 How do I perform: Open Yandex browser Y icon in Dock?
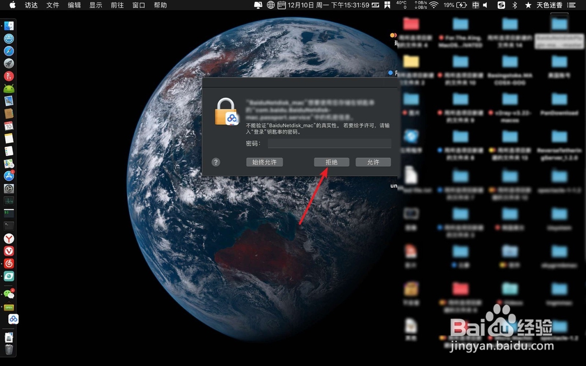[9, 239]
